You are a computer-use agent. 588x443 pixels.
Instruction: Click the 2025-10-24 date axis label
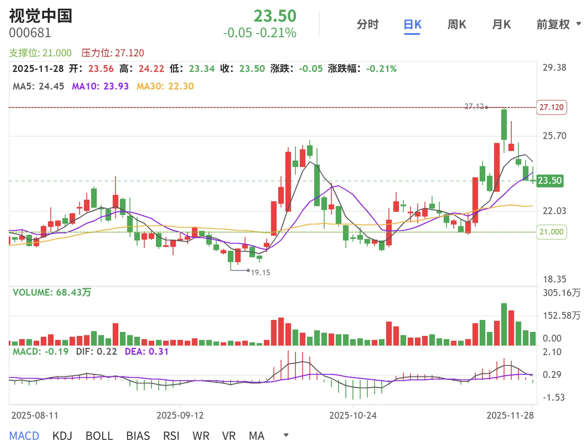[x=353, y=416]
